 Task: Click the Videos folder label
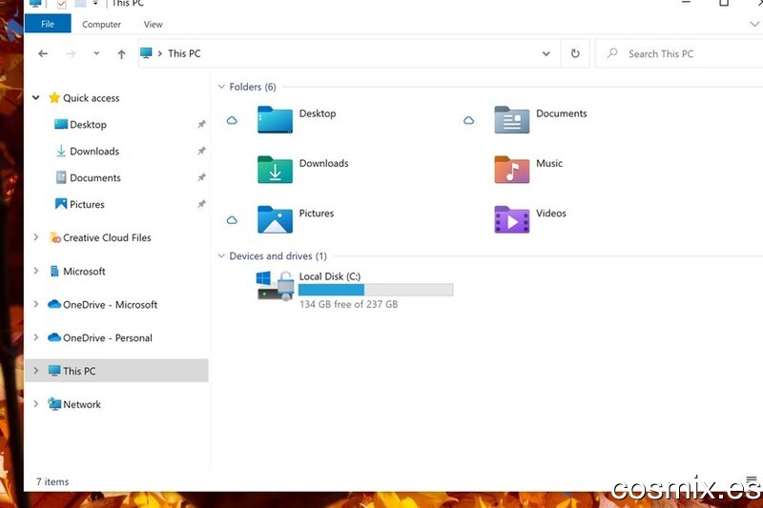[x=551, y=213]
